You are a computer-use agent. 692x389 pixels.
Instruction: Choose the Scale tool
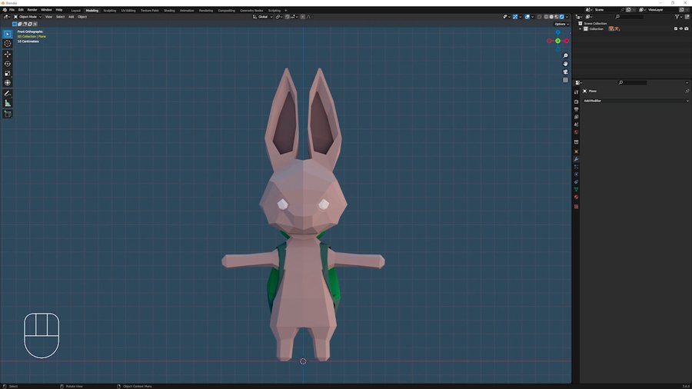point(8,73)
